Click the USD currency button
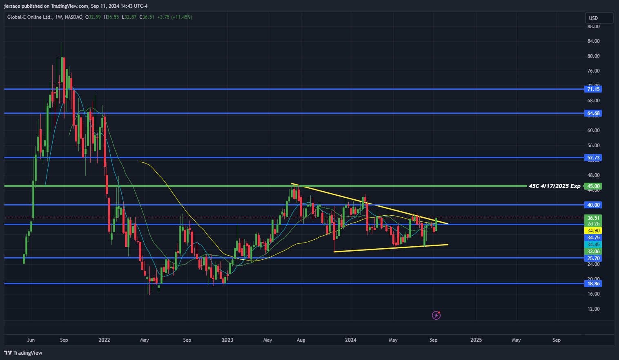This screenshot has height=360, width=619. pos(599,18)
